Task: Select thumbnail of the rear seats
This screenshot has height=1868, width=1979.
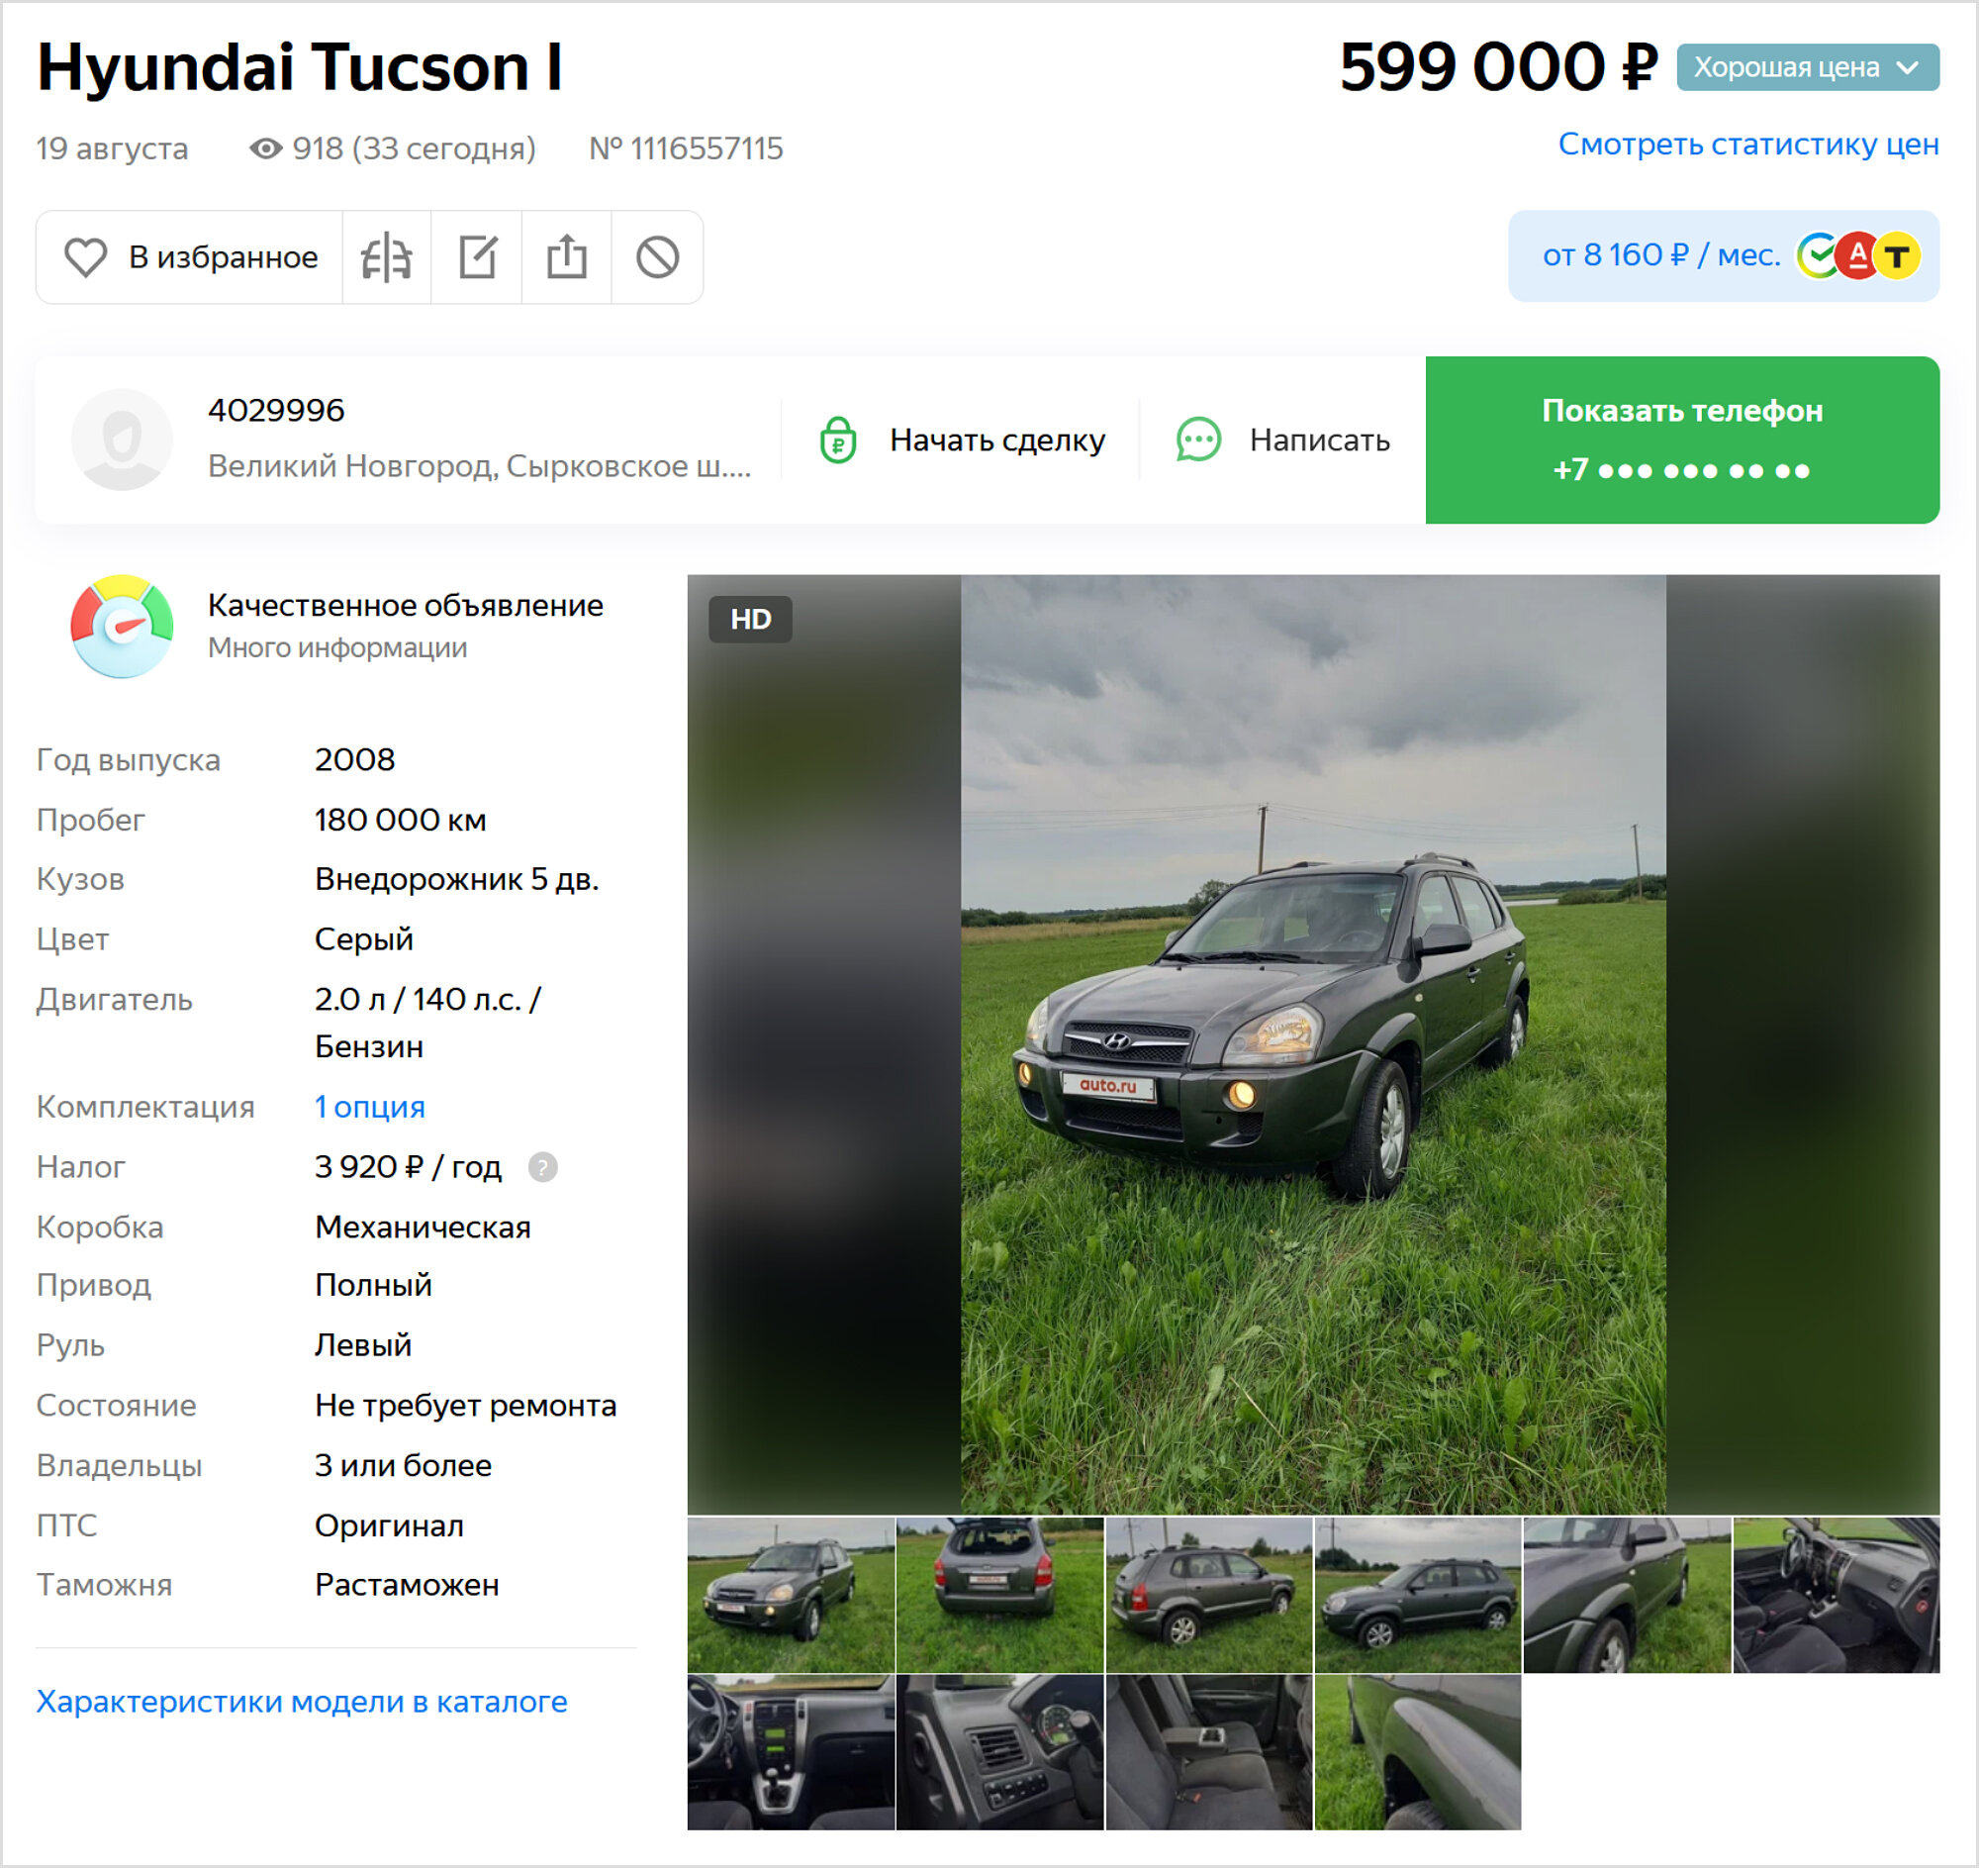Action: pos(1209,1752)
